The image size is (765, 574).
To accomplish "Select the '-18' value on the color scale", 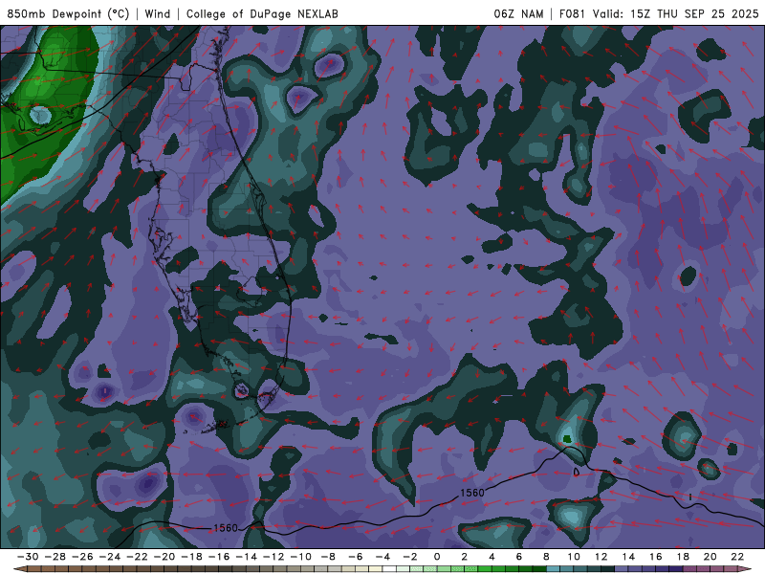I will [192, 557].
